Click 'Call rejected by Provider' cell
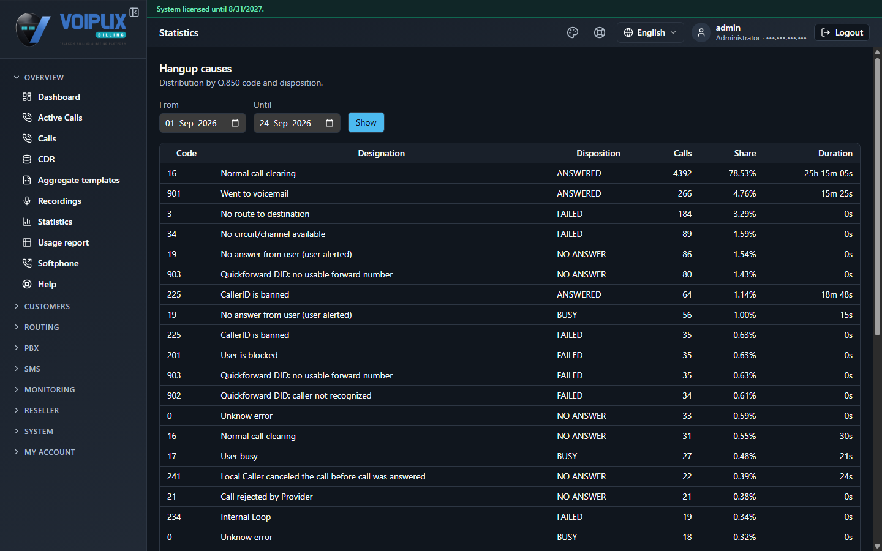Image resolution: width=882 pixels, height=551 pixels. 266,497
